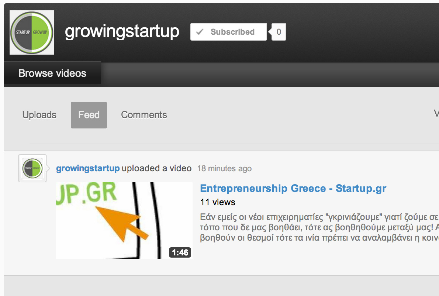Toggle the Subscribed button to unsubscribe
The width and height of the screenshot is (439, 296).
(x=229, y=32)
